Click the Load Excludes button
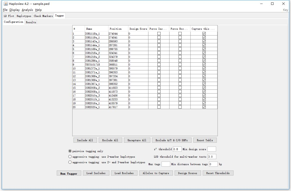Screen dimensions: 291x191 pyautogui.click(x=124, y=173)
